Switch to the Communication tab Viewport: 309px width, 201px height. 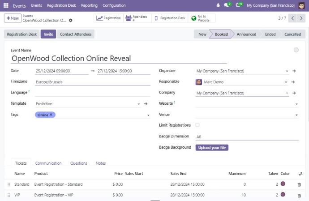tap(48, 163)
